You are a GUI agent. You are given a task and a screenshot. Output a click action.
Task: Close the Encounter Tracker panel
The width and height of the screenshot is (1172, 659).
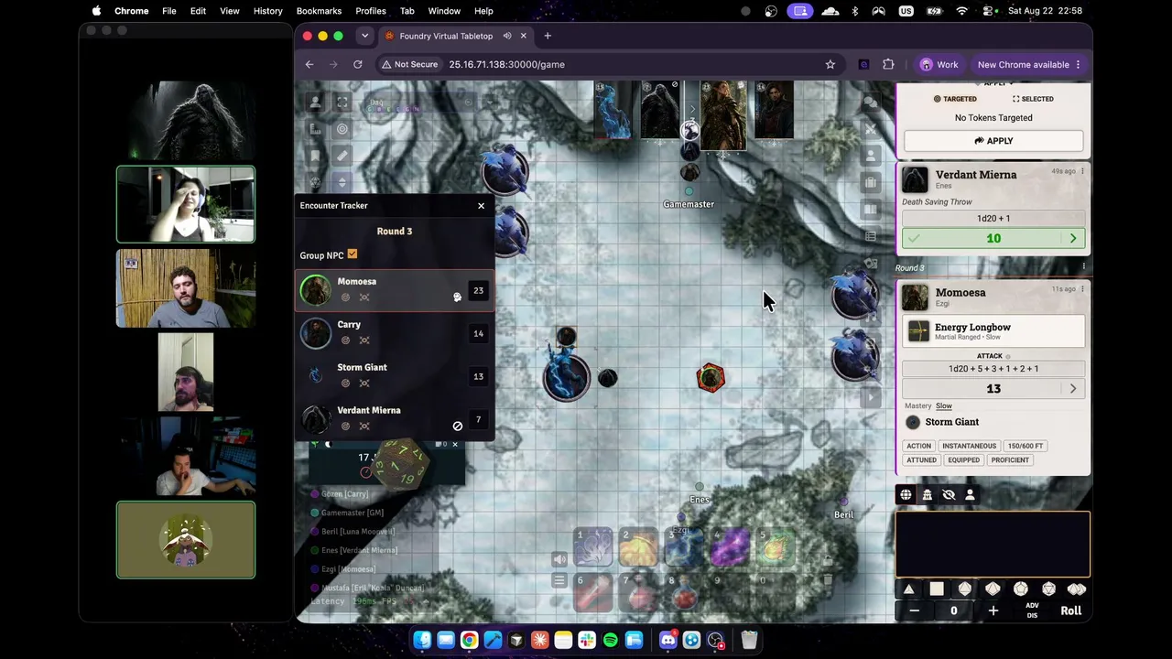pyautogui.click(x=481, y=205)
